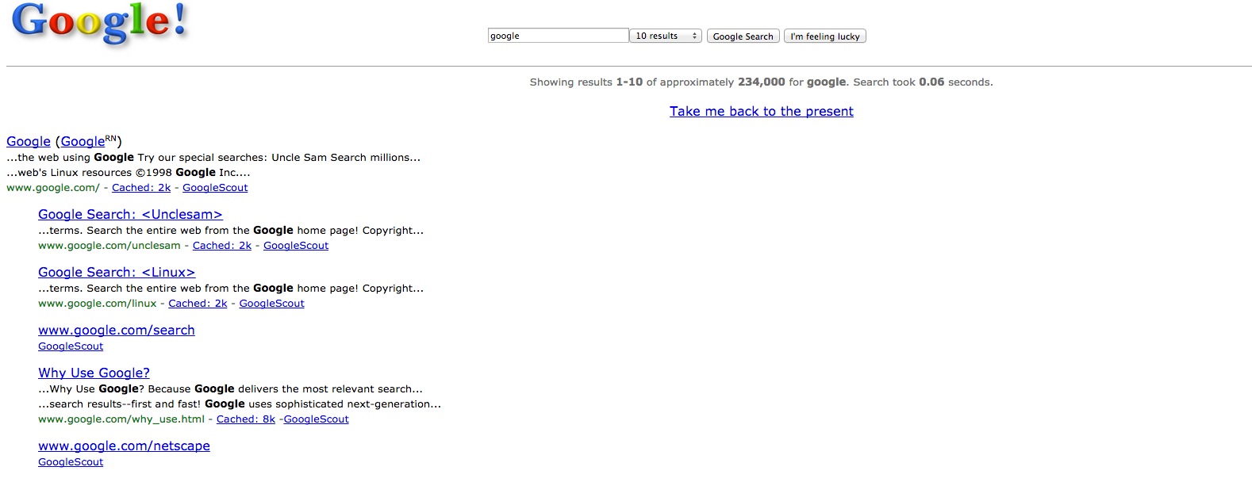Click green URL text www.google.com/unclesam
This screenshot has width=1252, height=482.
coord(109,246)
